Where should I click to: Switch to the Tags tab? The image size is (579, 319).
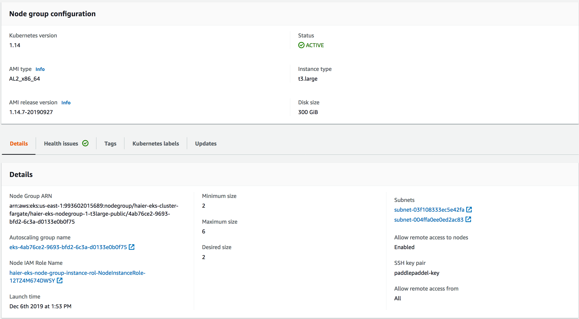[110, 144]
